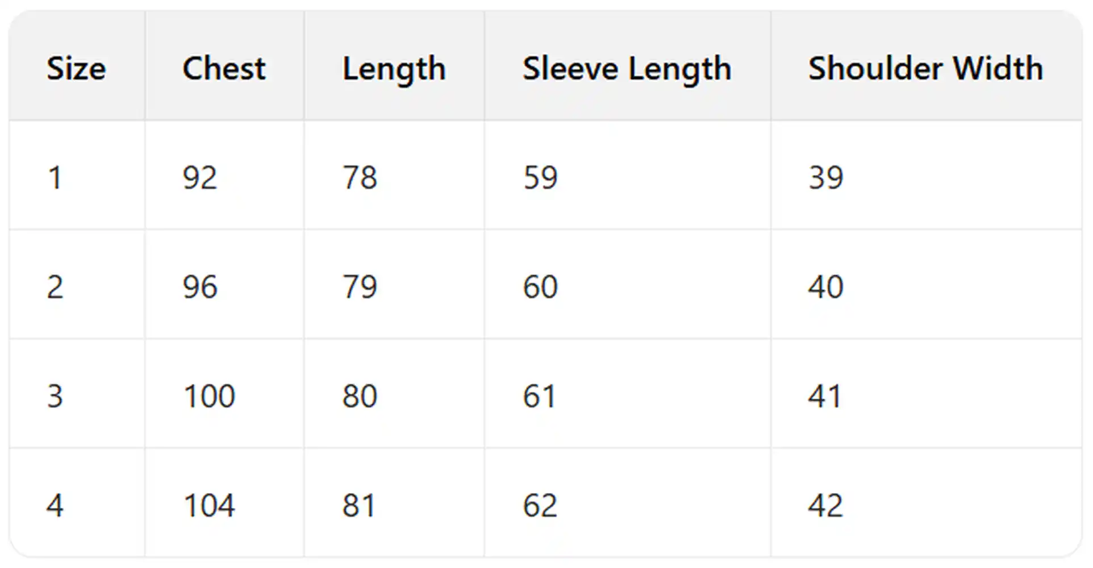
Task: Click length value 78
Action: 360,178
